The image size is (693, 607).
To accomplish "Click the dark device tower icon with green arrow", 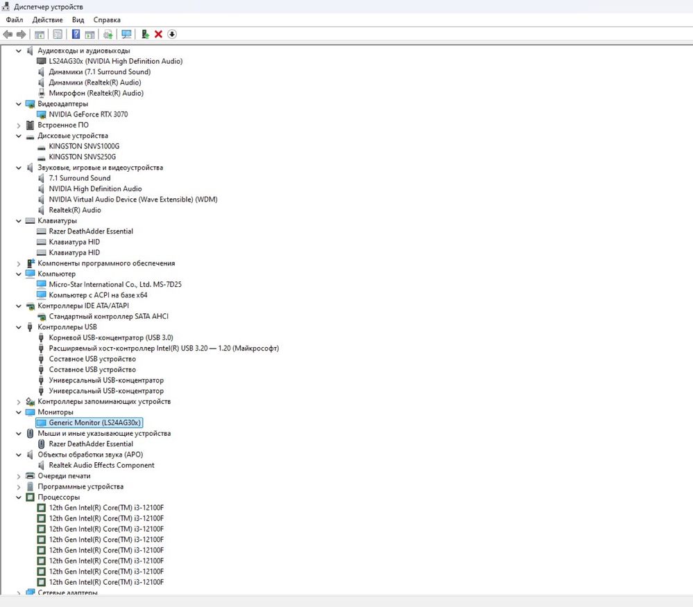I will click(145, 34).
